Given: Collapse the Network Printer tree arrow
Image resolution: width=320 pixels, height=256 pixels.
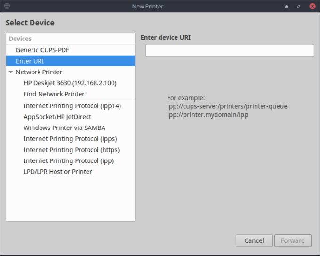Looking at the screenshot, I should click(x=11, y=72).
